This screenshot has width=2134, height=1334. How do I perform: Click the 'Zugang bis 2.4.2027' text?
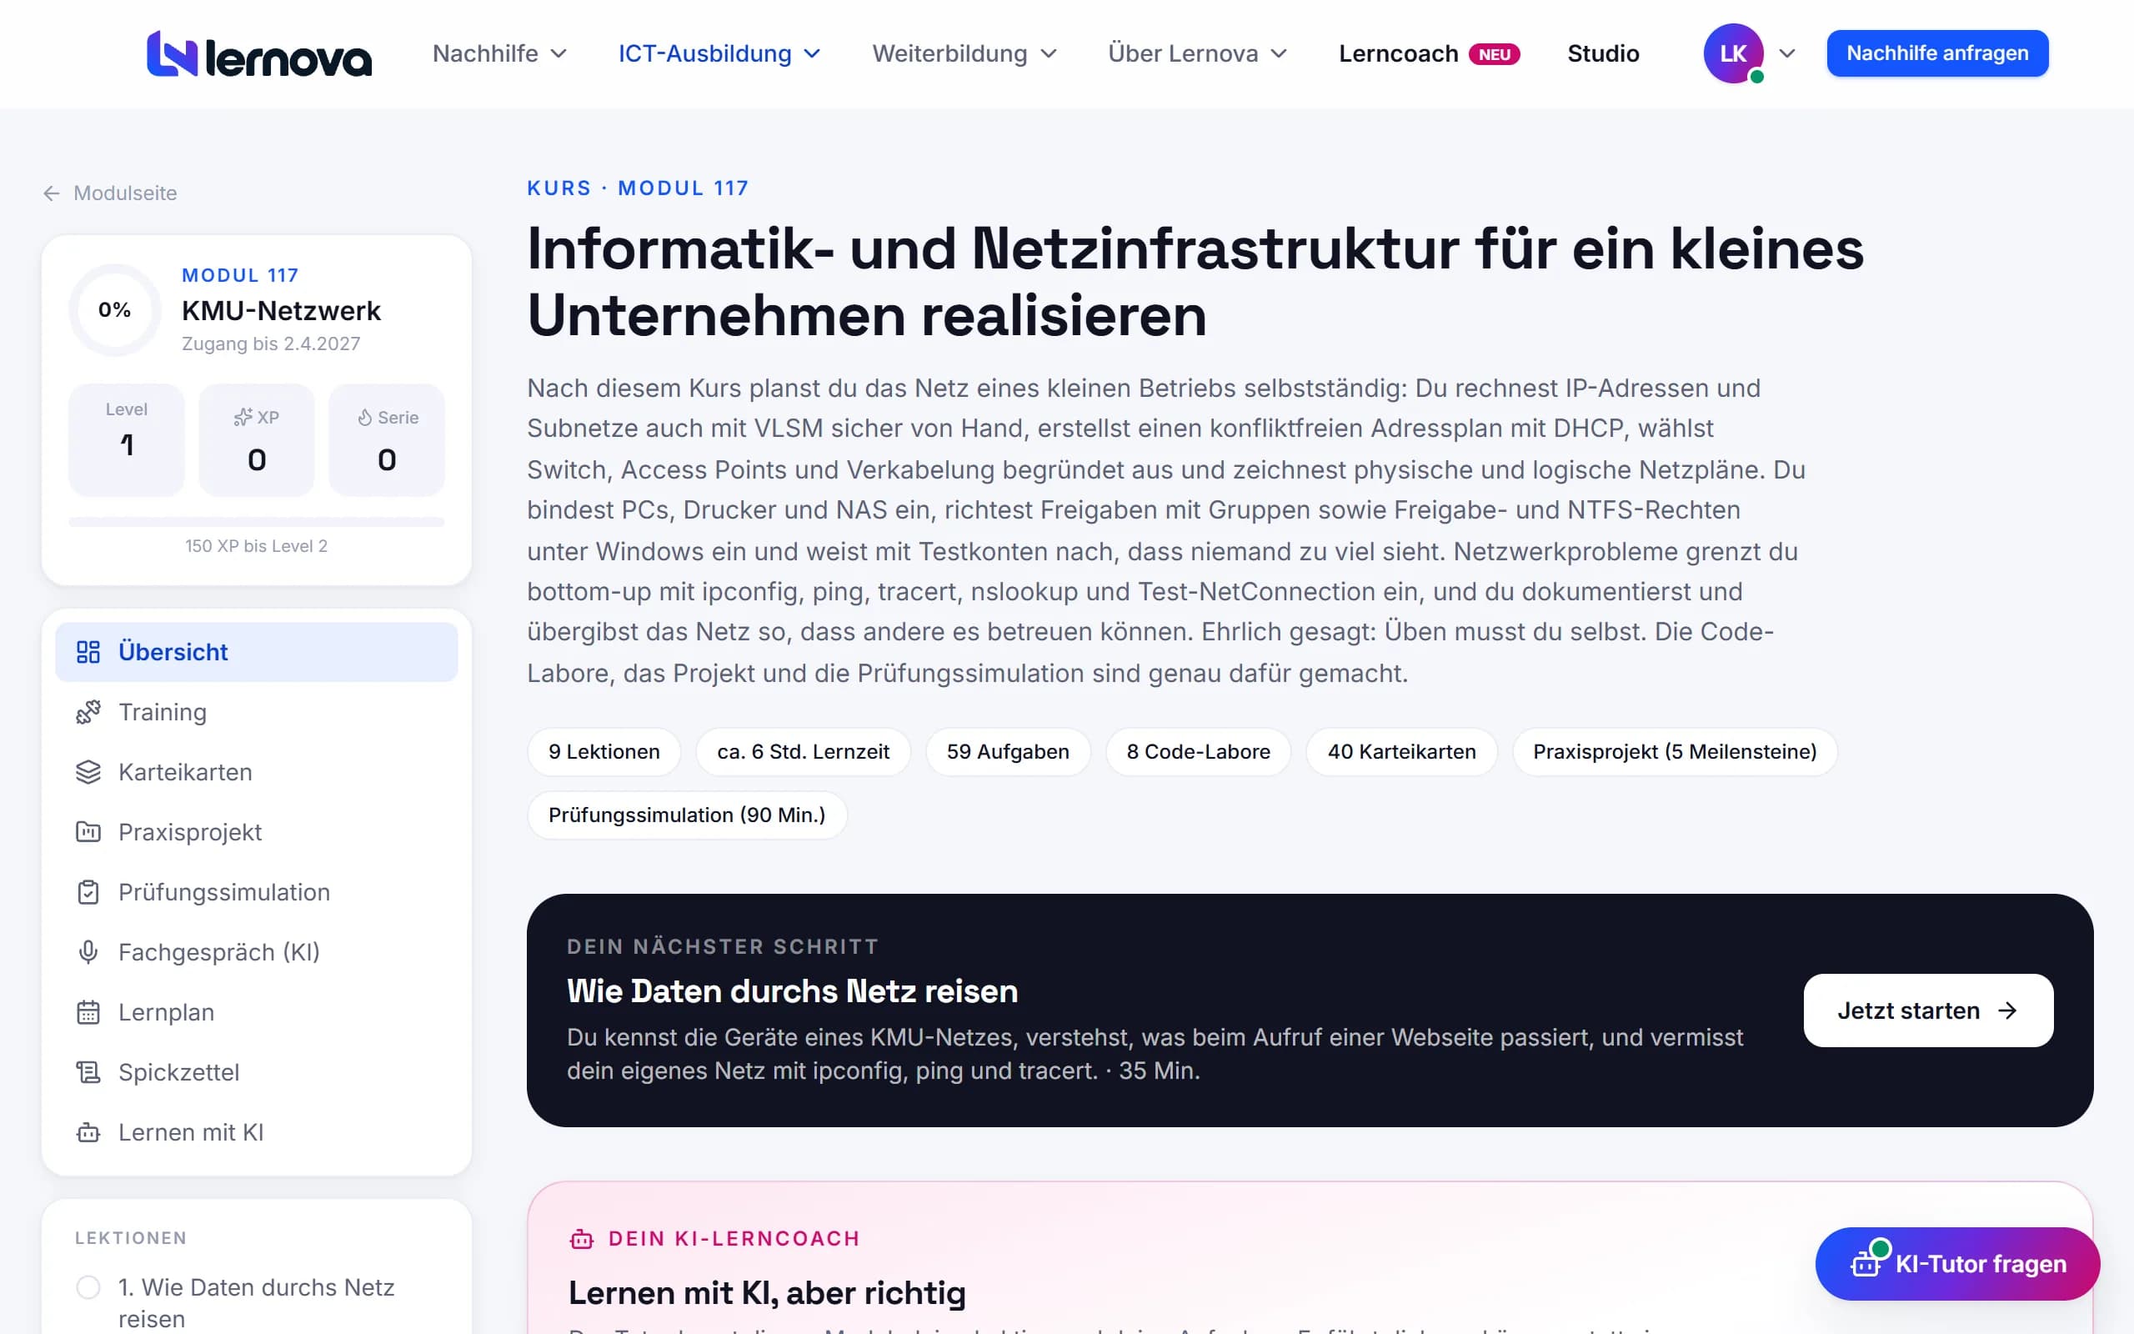click(x=271, y=344)
